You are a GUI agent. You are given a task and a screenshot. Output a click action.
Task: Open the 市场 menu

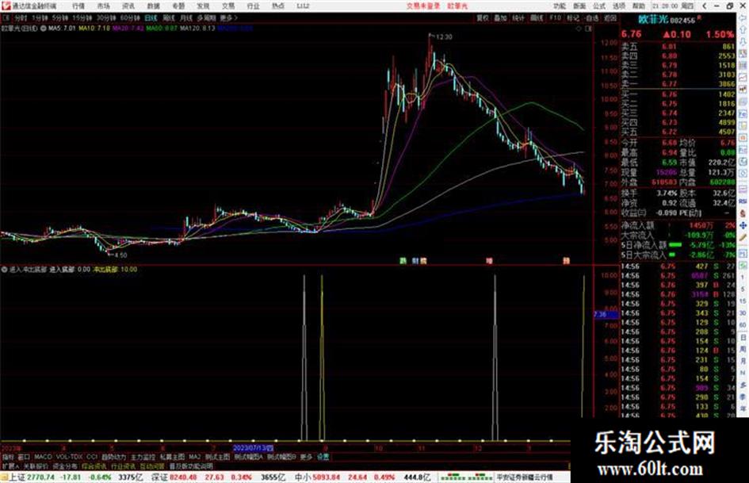tap(103, 6)
